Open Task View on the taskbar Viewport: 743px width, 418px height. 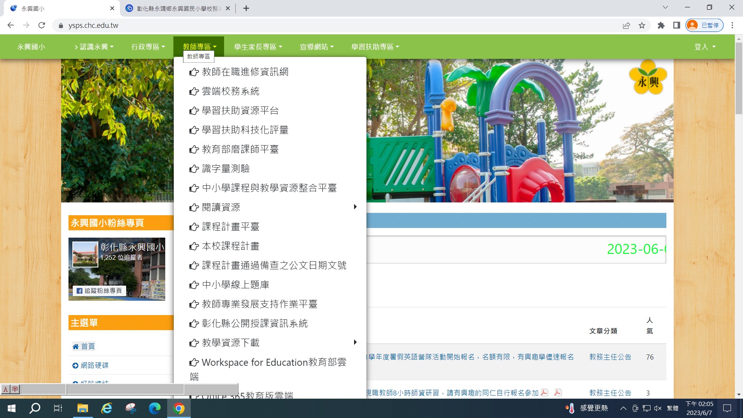point(58,408)
